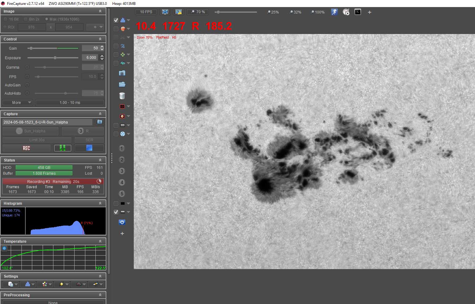Open the histogram settings dropdown in Settings panel
Screen dimensions: 475x304
click(28, 284)
